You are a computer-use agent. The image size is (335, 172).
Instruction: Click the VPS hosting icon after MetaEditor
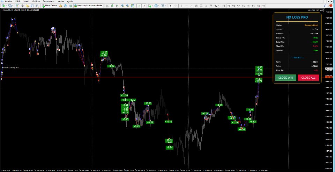pyautogui.click(x=66, y=6)
